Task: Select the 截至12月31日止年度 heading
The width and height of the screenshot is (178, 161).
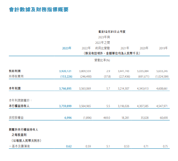Action: point(112,32)
